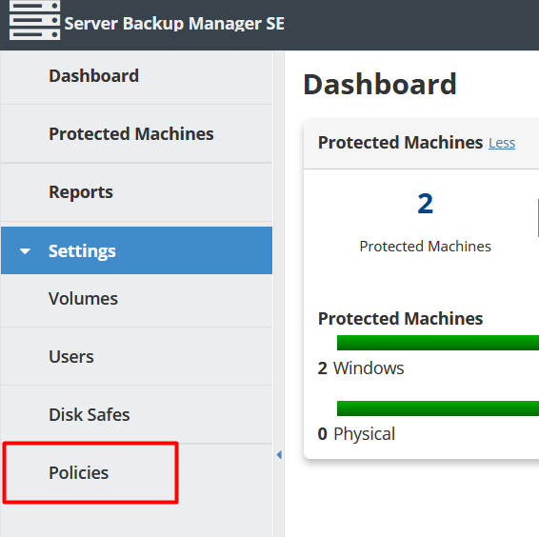The width and height of the screenshot is (539, 537).
Task: Click the 2 Windows label
Action: [x=361, y=368]
